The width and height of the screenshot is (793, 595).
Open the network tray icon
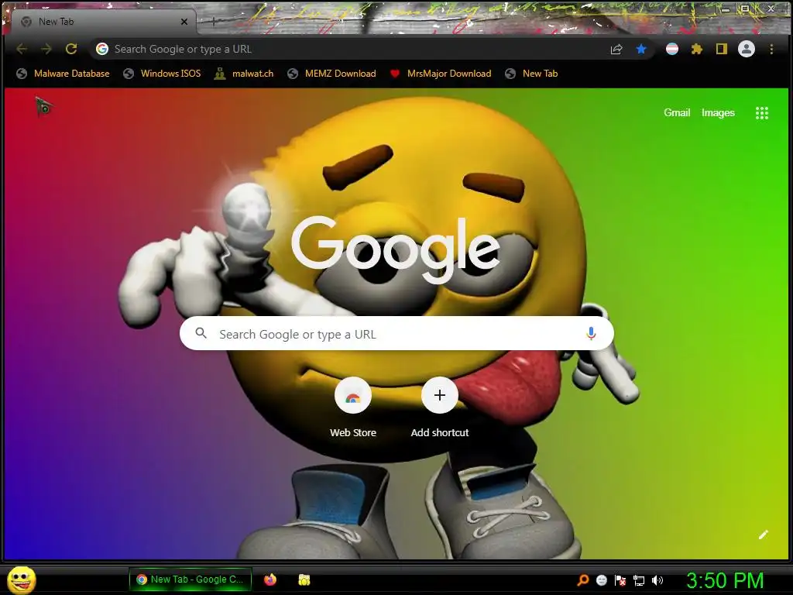[639, 580]
